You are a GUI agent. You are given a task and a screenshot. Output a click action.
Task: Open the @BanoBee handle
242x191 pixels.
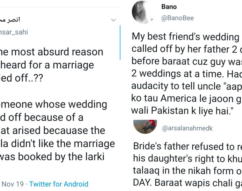pos(177,18)
